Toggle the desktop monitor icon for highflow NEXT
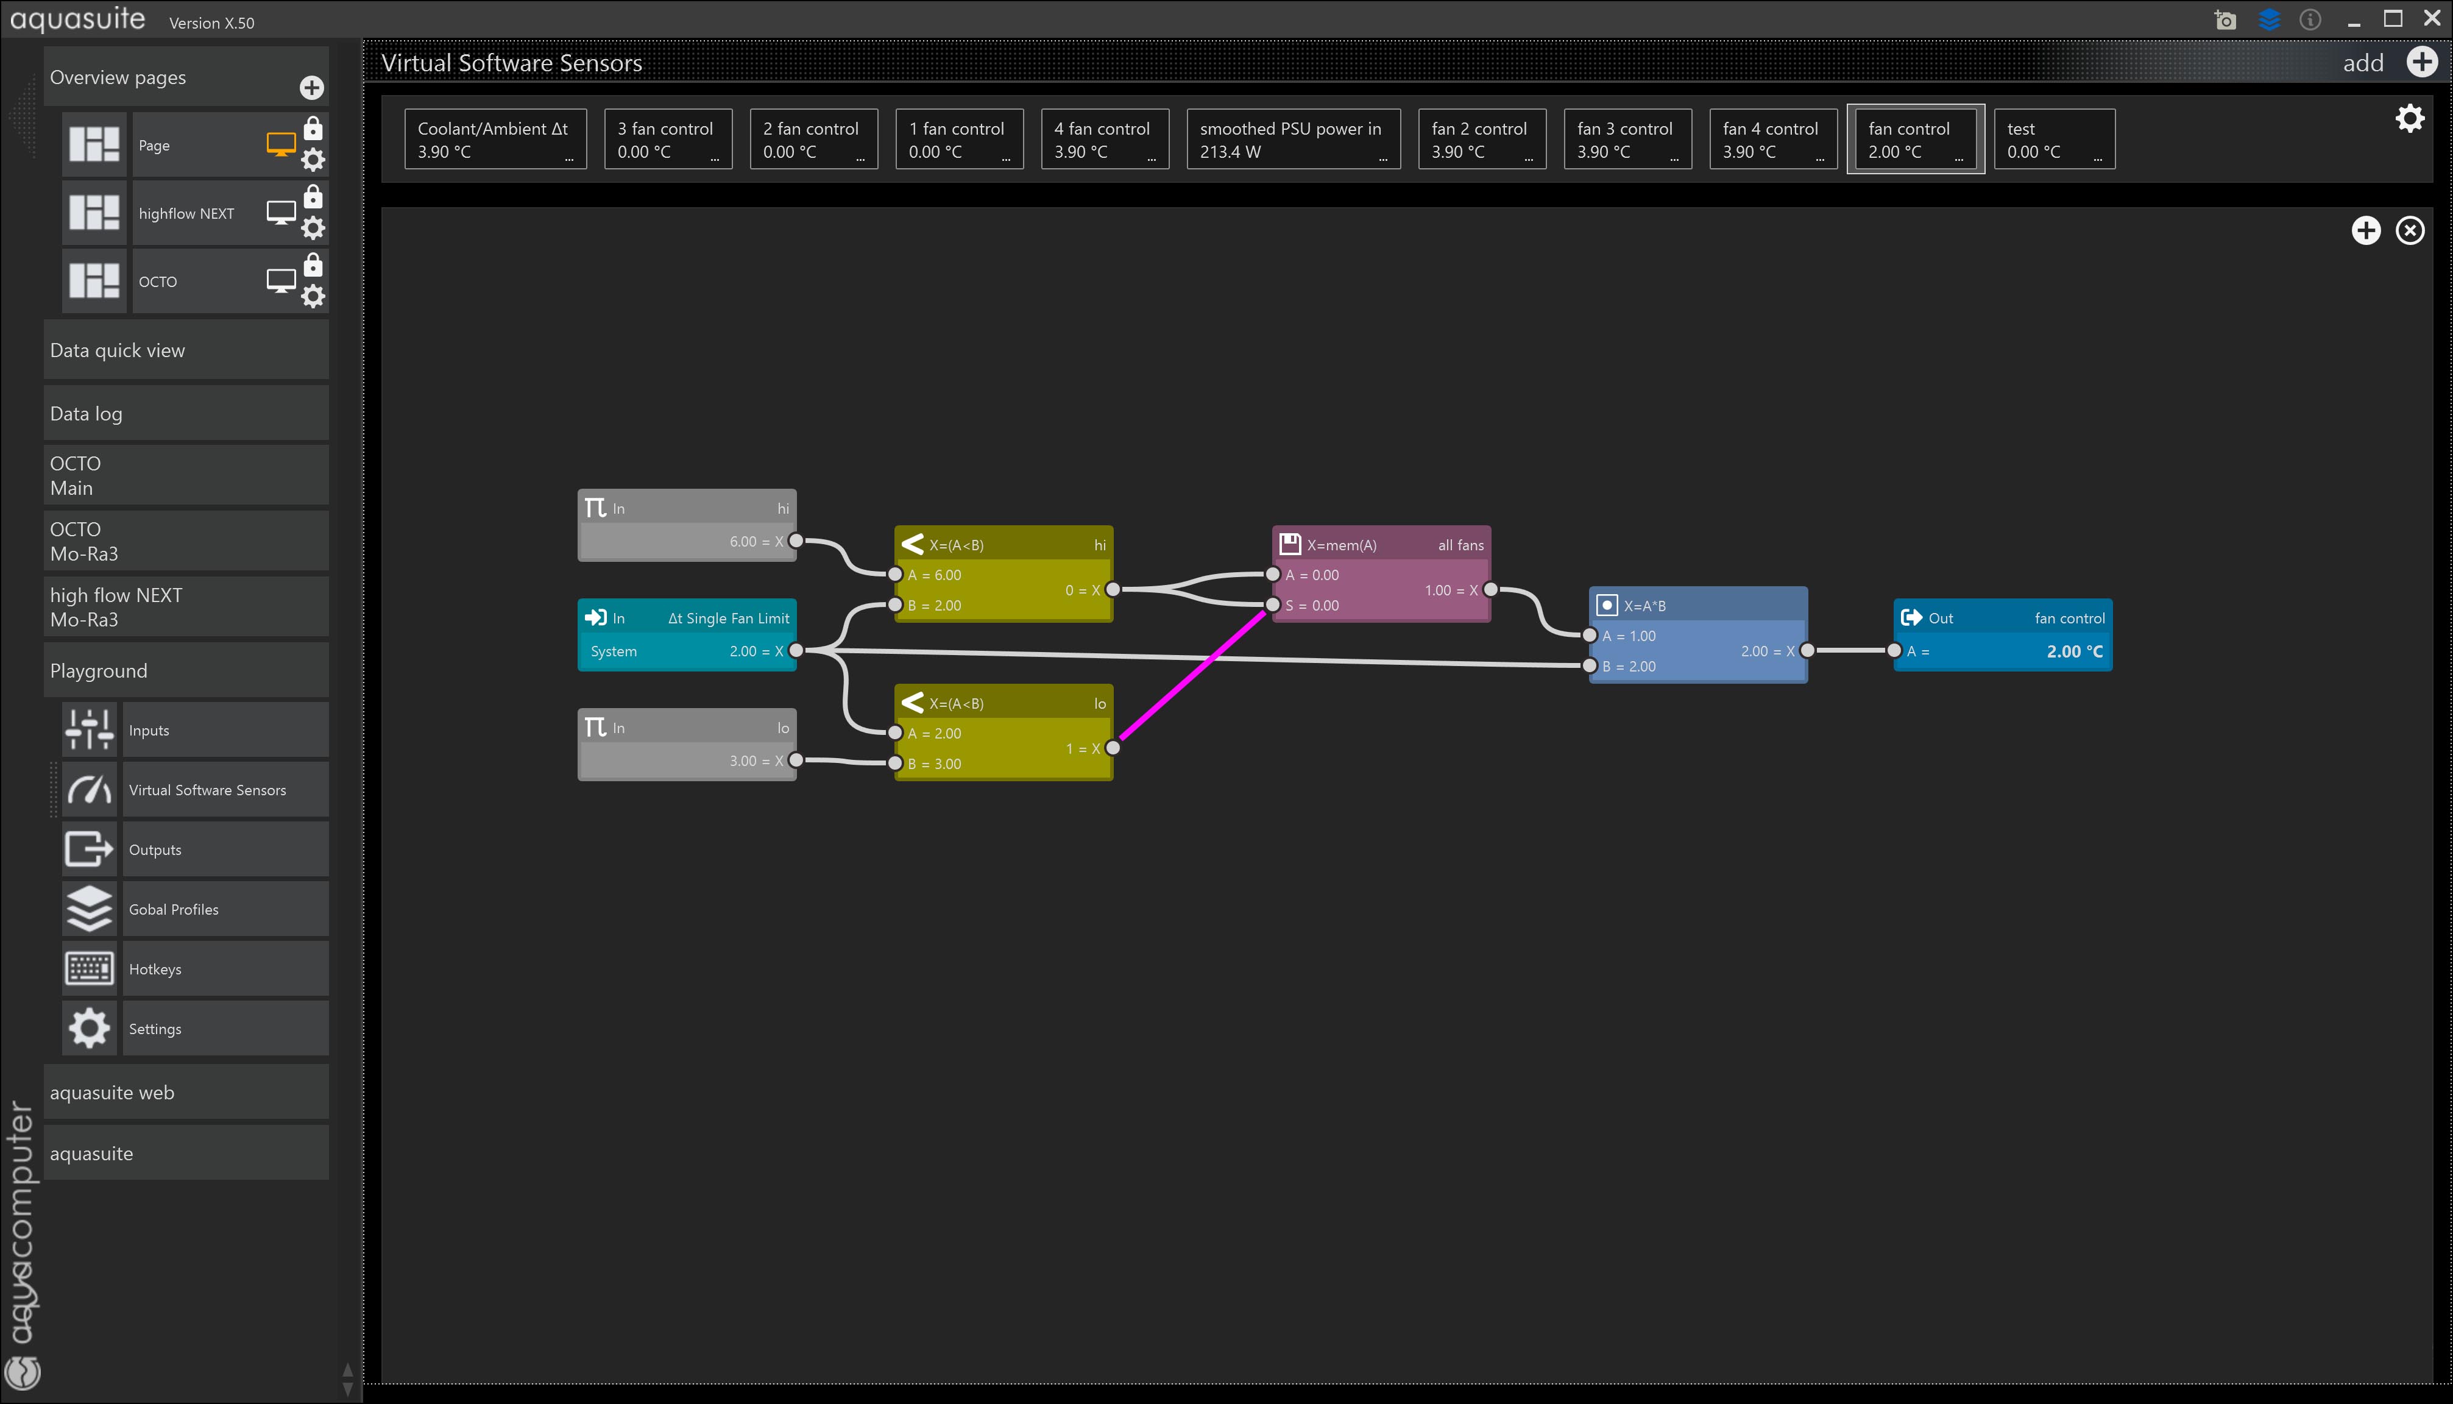The image size is (2453, 1404). tap(280, 212)
